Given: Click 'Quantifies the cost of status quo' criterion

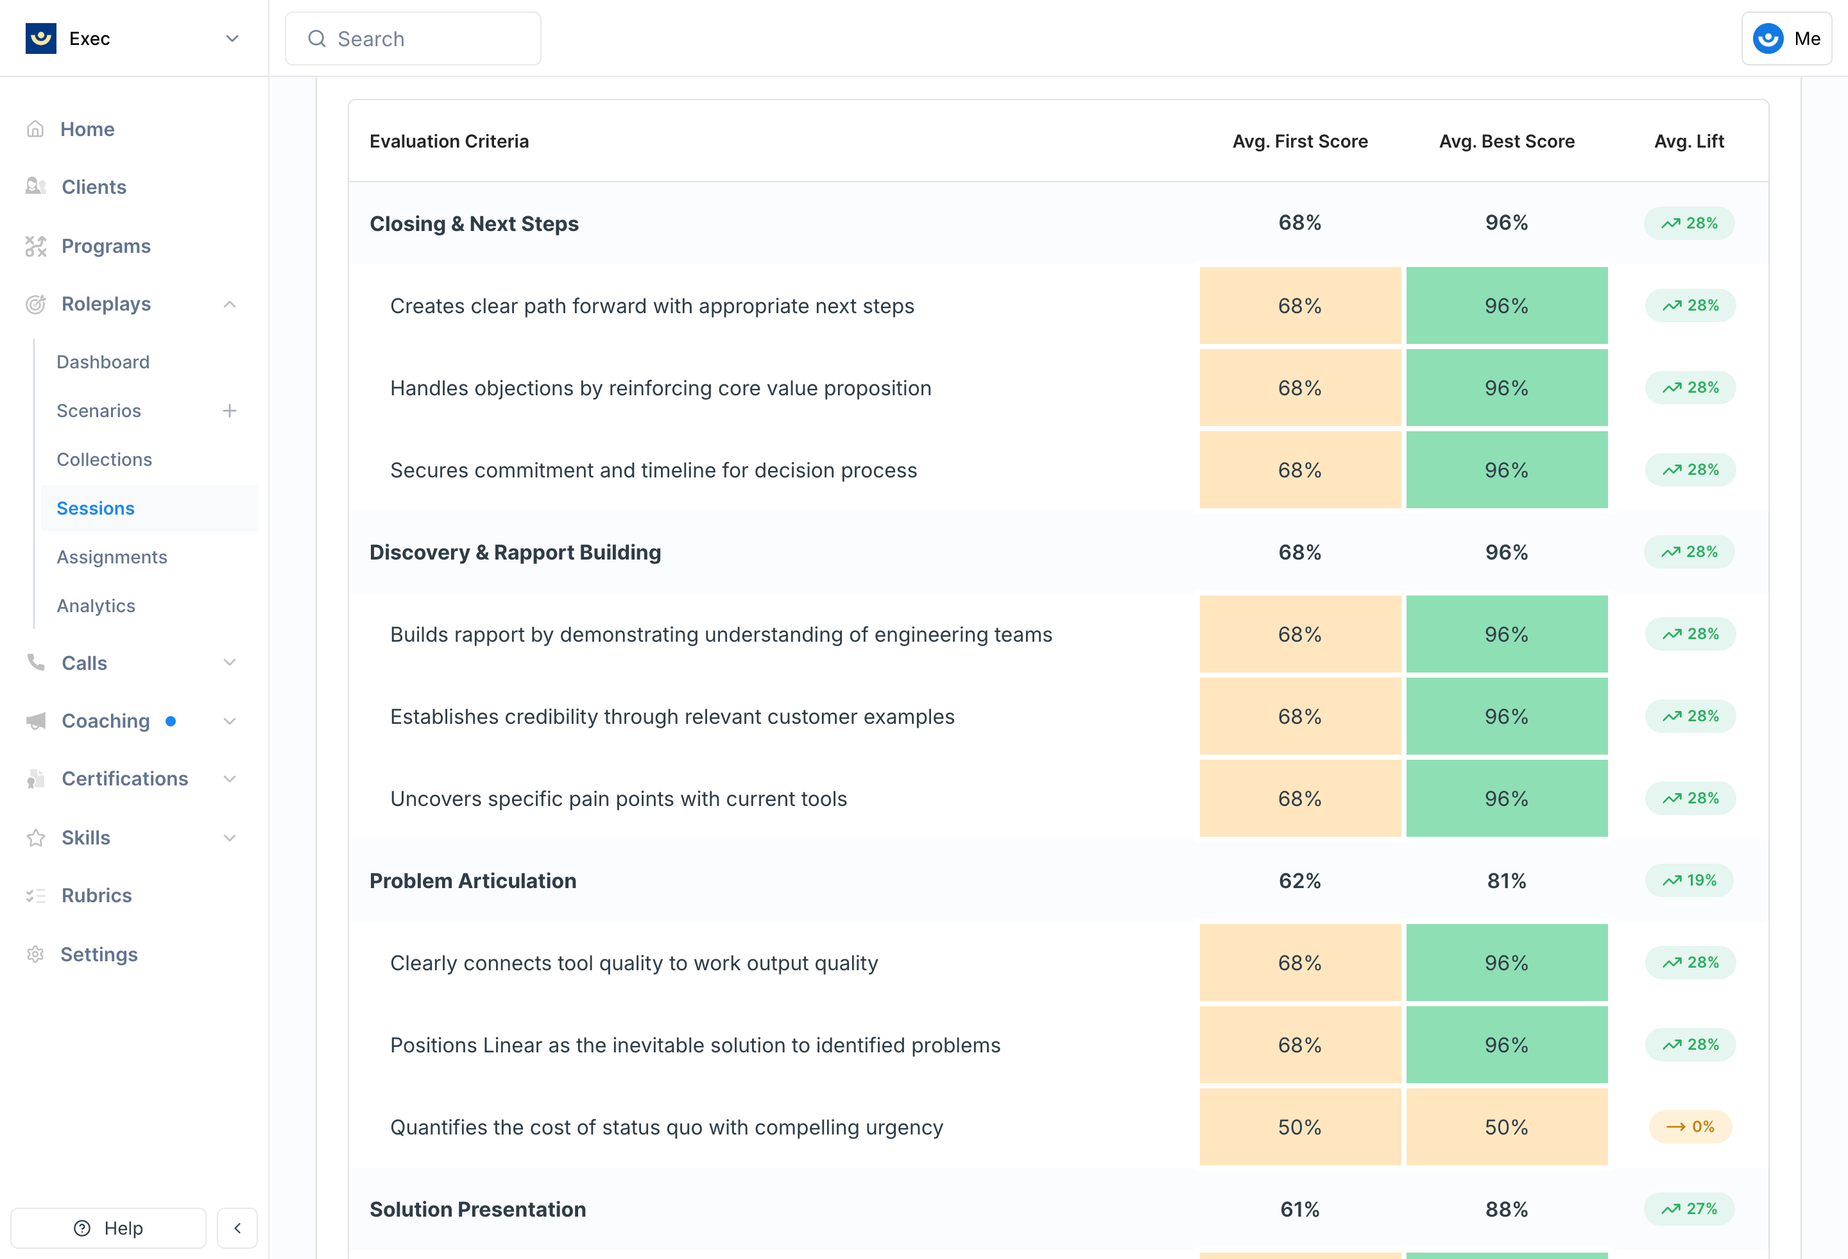Looking at the screenshot, I should coord(666,1127).
